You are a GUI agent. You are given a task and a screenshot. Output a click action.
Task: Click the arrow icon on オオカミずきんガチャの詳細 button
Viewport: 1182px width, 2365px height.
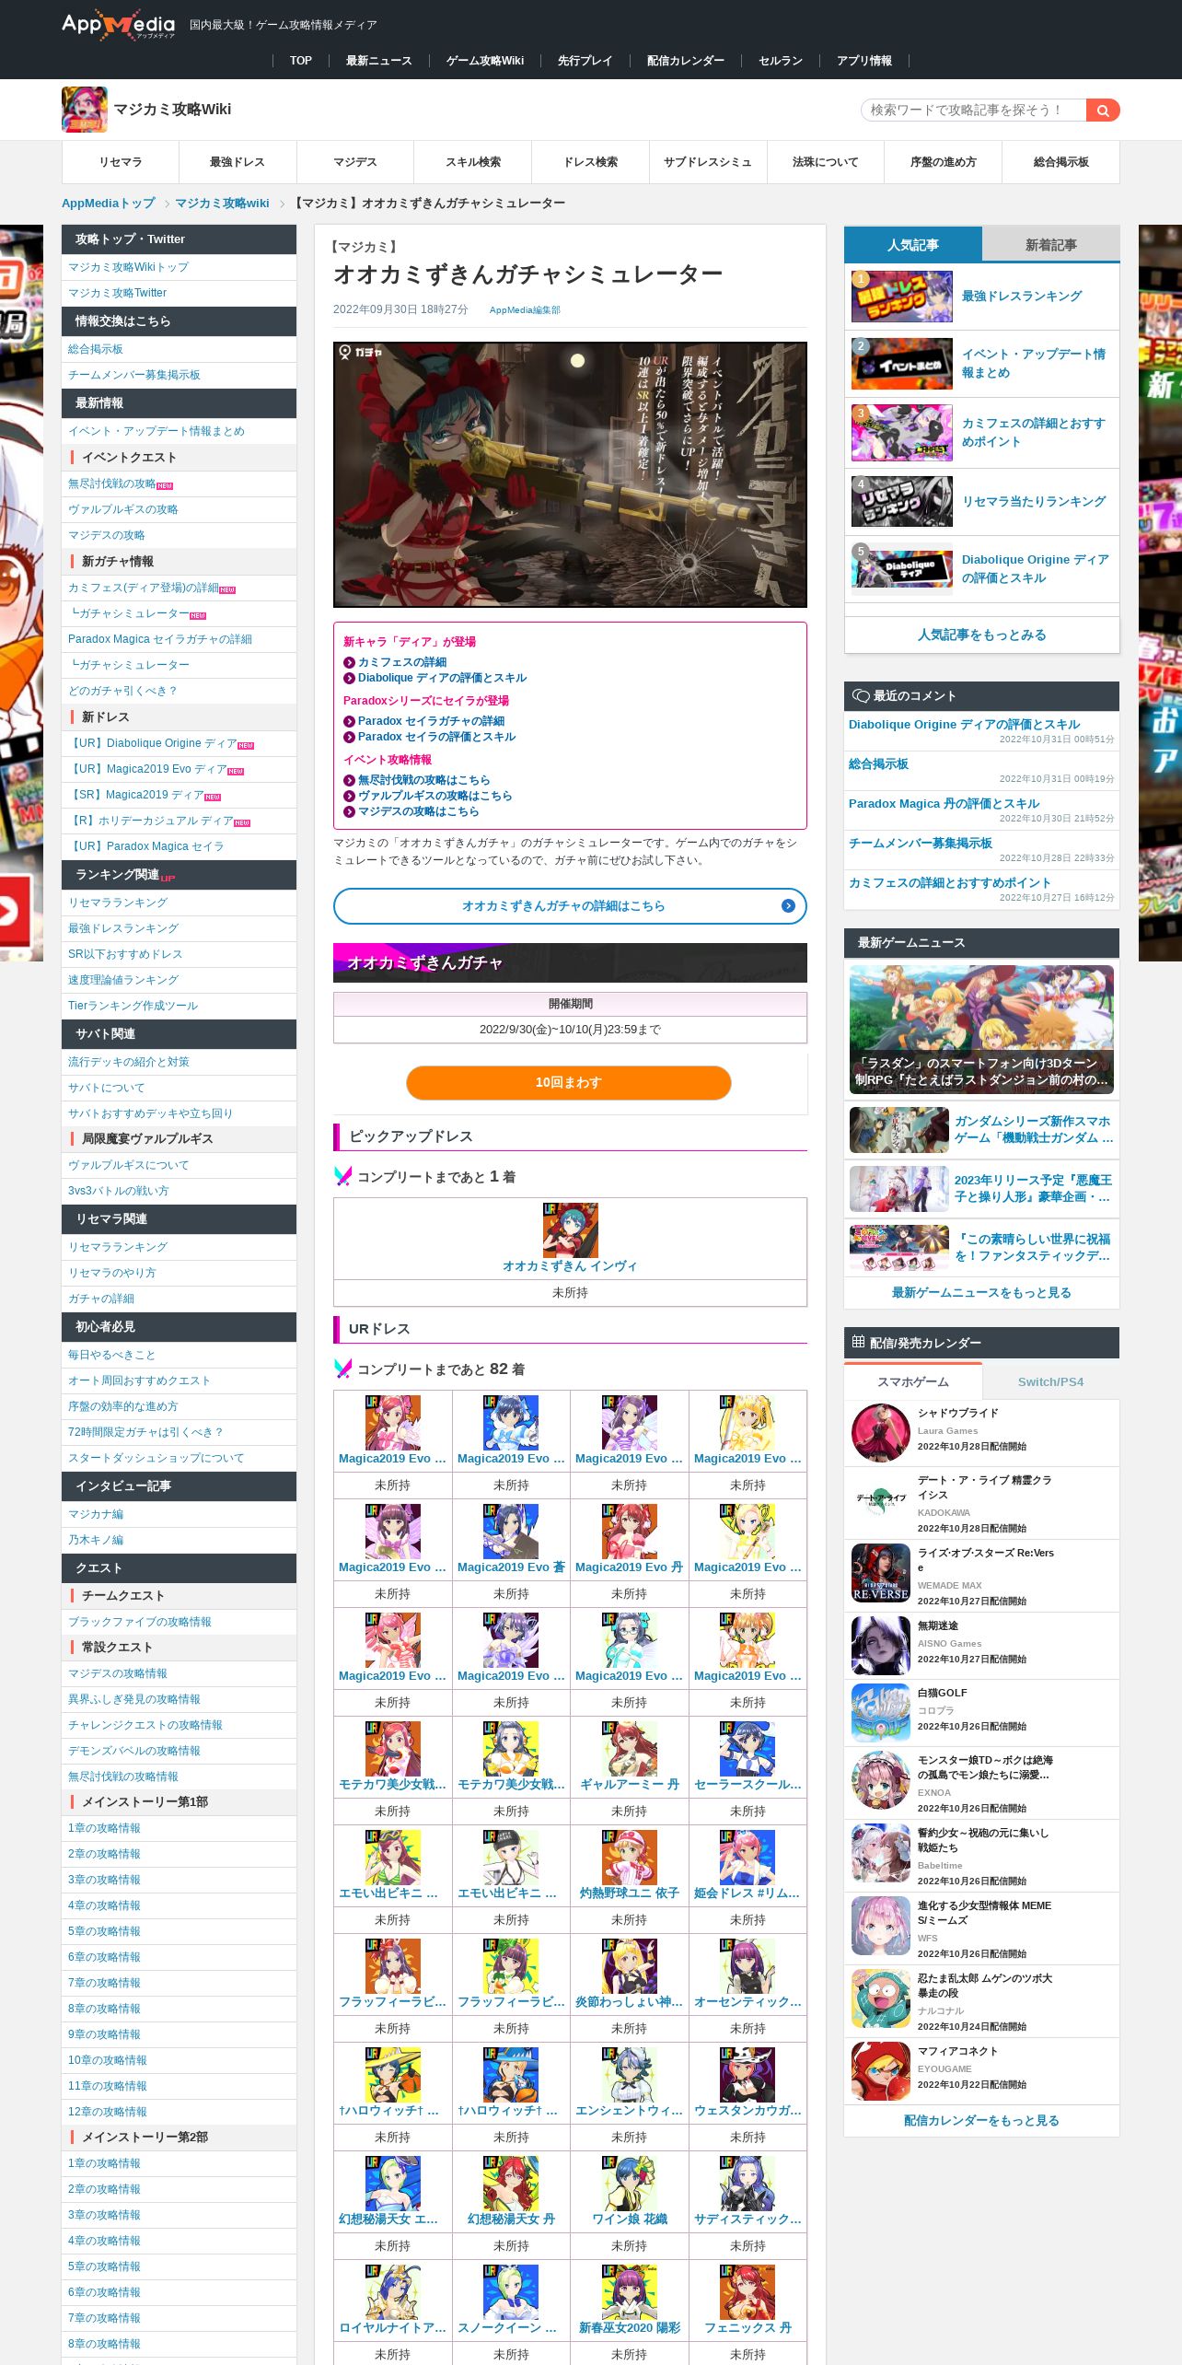tap(788, 905)
